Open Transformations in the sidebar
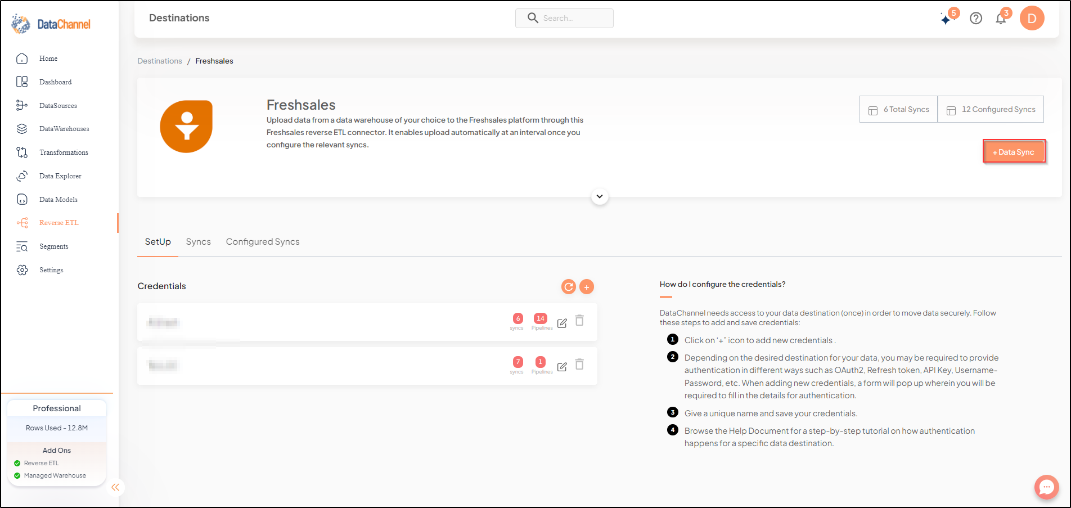 [64, 152]
